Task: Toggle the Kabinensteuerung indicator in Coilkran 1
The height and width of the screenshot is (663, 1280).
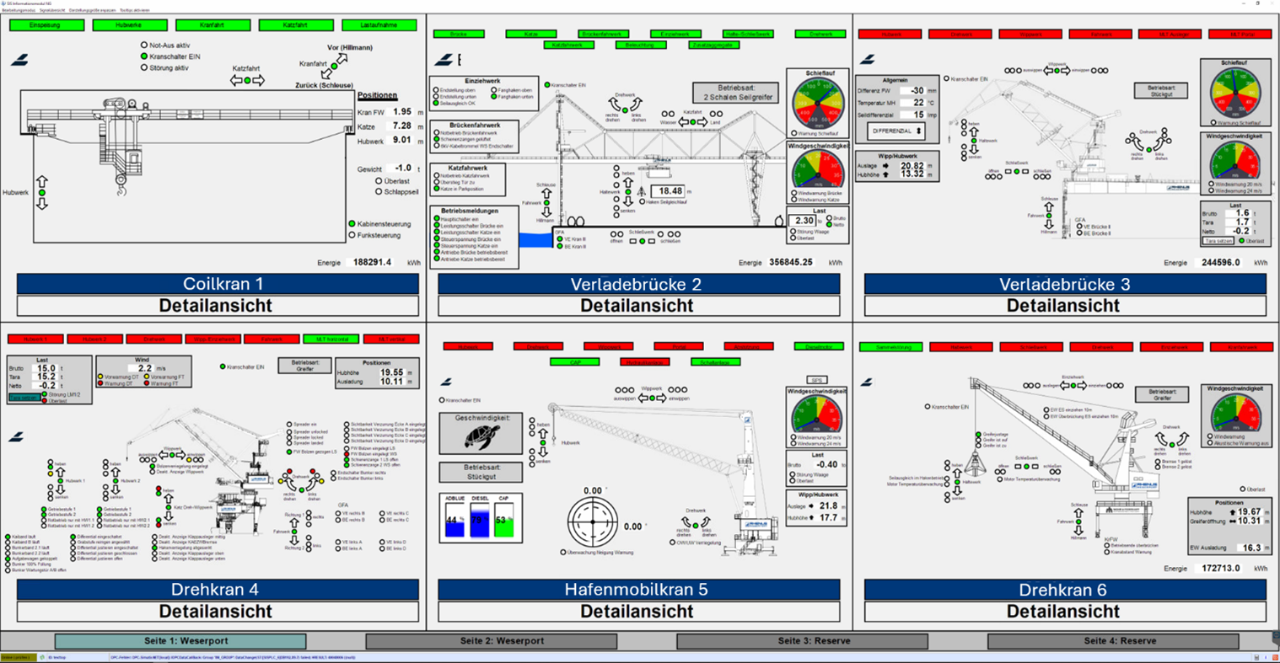Action: [352, 224]
